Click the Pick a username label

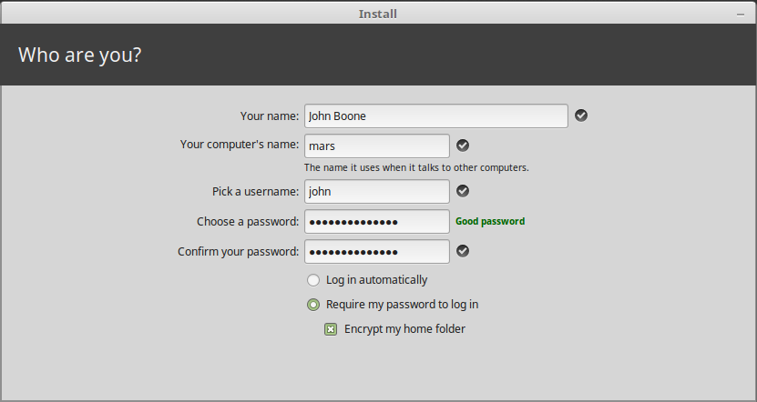tap(255, 191)
